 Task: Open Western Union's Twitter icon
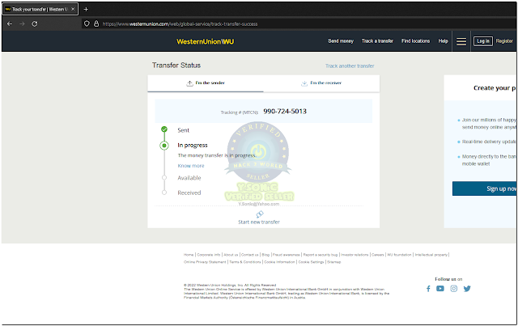pos(467,289)
